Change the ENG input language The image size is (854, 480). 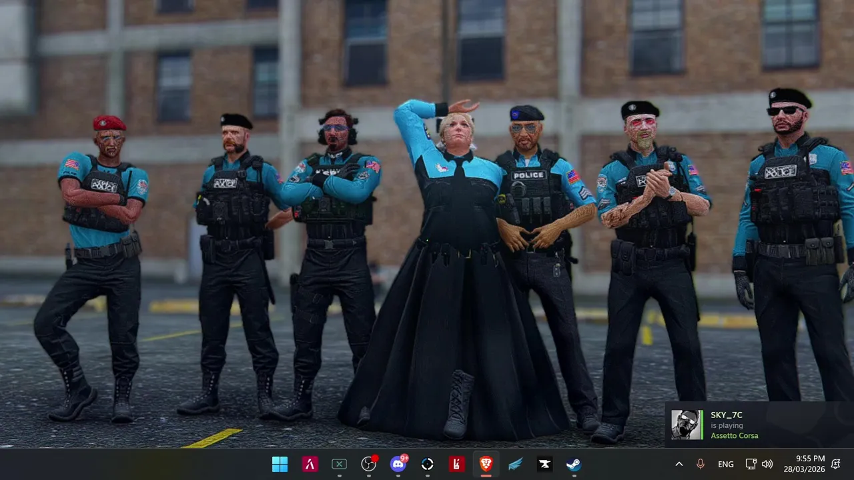(x=726, y=465)
